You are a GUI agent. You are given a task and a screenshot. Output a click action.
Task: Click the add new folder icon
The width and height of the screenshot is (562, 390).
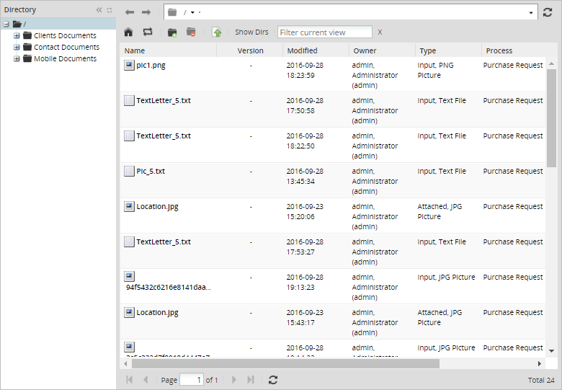[x=172, y=32]
